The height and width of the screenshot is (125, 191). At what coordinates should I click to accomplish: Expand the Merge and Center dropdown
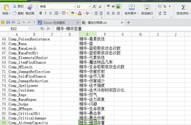coord(138,13)
